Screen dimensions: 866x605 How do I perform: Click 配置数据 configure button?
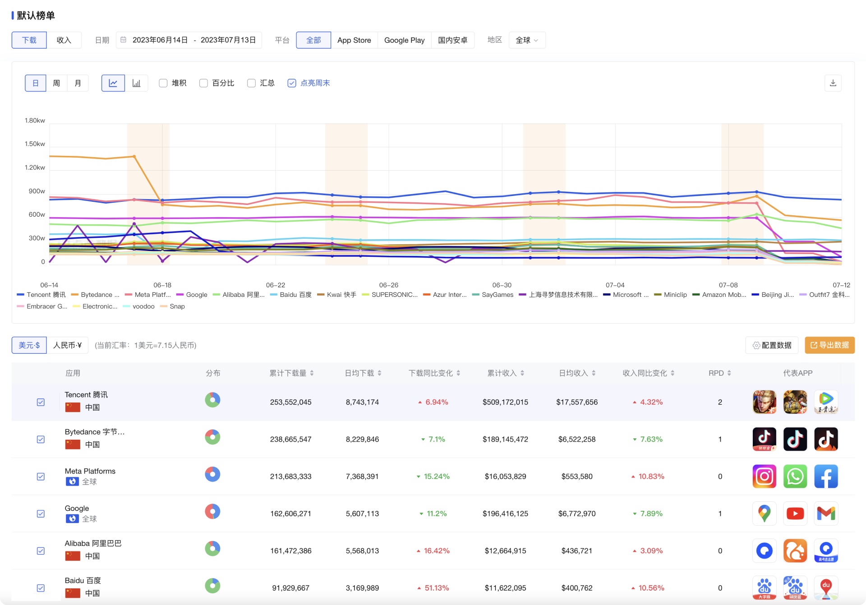click(x=772, y=345)
